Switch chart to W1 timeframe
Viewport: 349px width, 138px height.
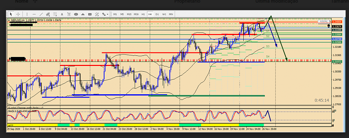click(x=164, y=14)
